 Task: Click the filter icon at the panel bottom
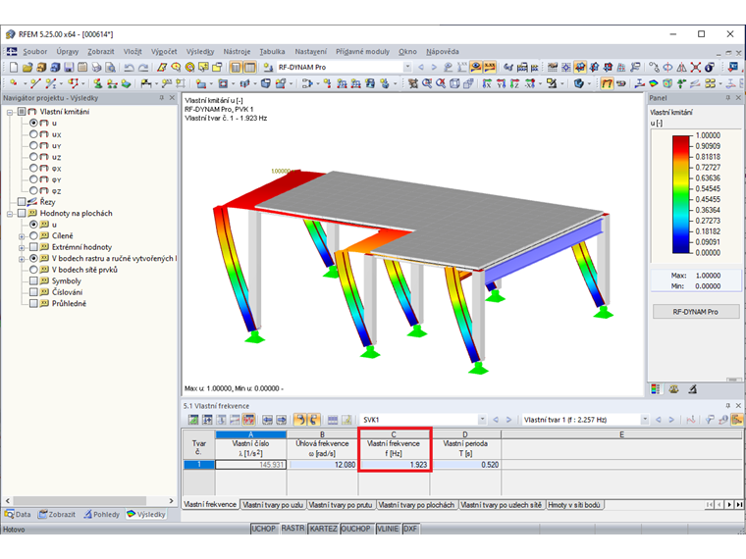coord(693,389)
